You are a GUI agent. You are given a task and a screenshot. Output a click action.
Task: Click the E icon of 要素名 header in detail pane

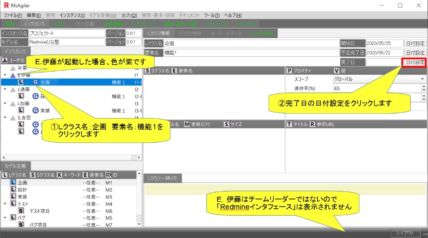click(174, 71)
